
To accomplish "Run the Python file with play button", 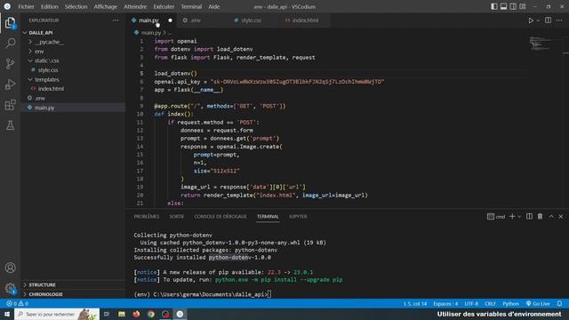I will 531,20.
